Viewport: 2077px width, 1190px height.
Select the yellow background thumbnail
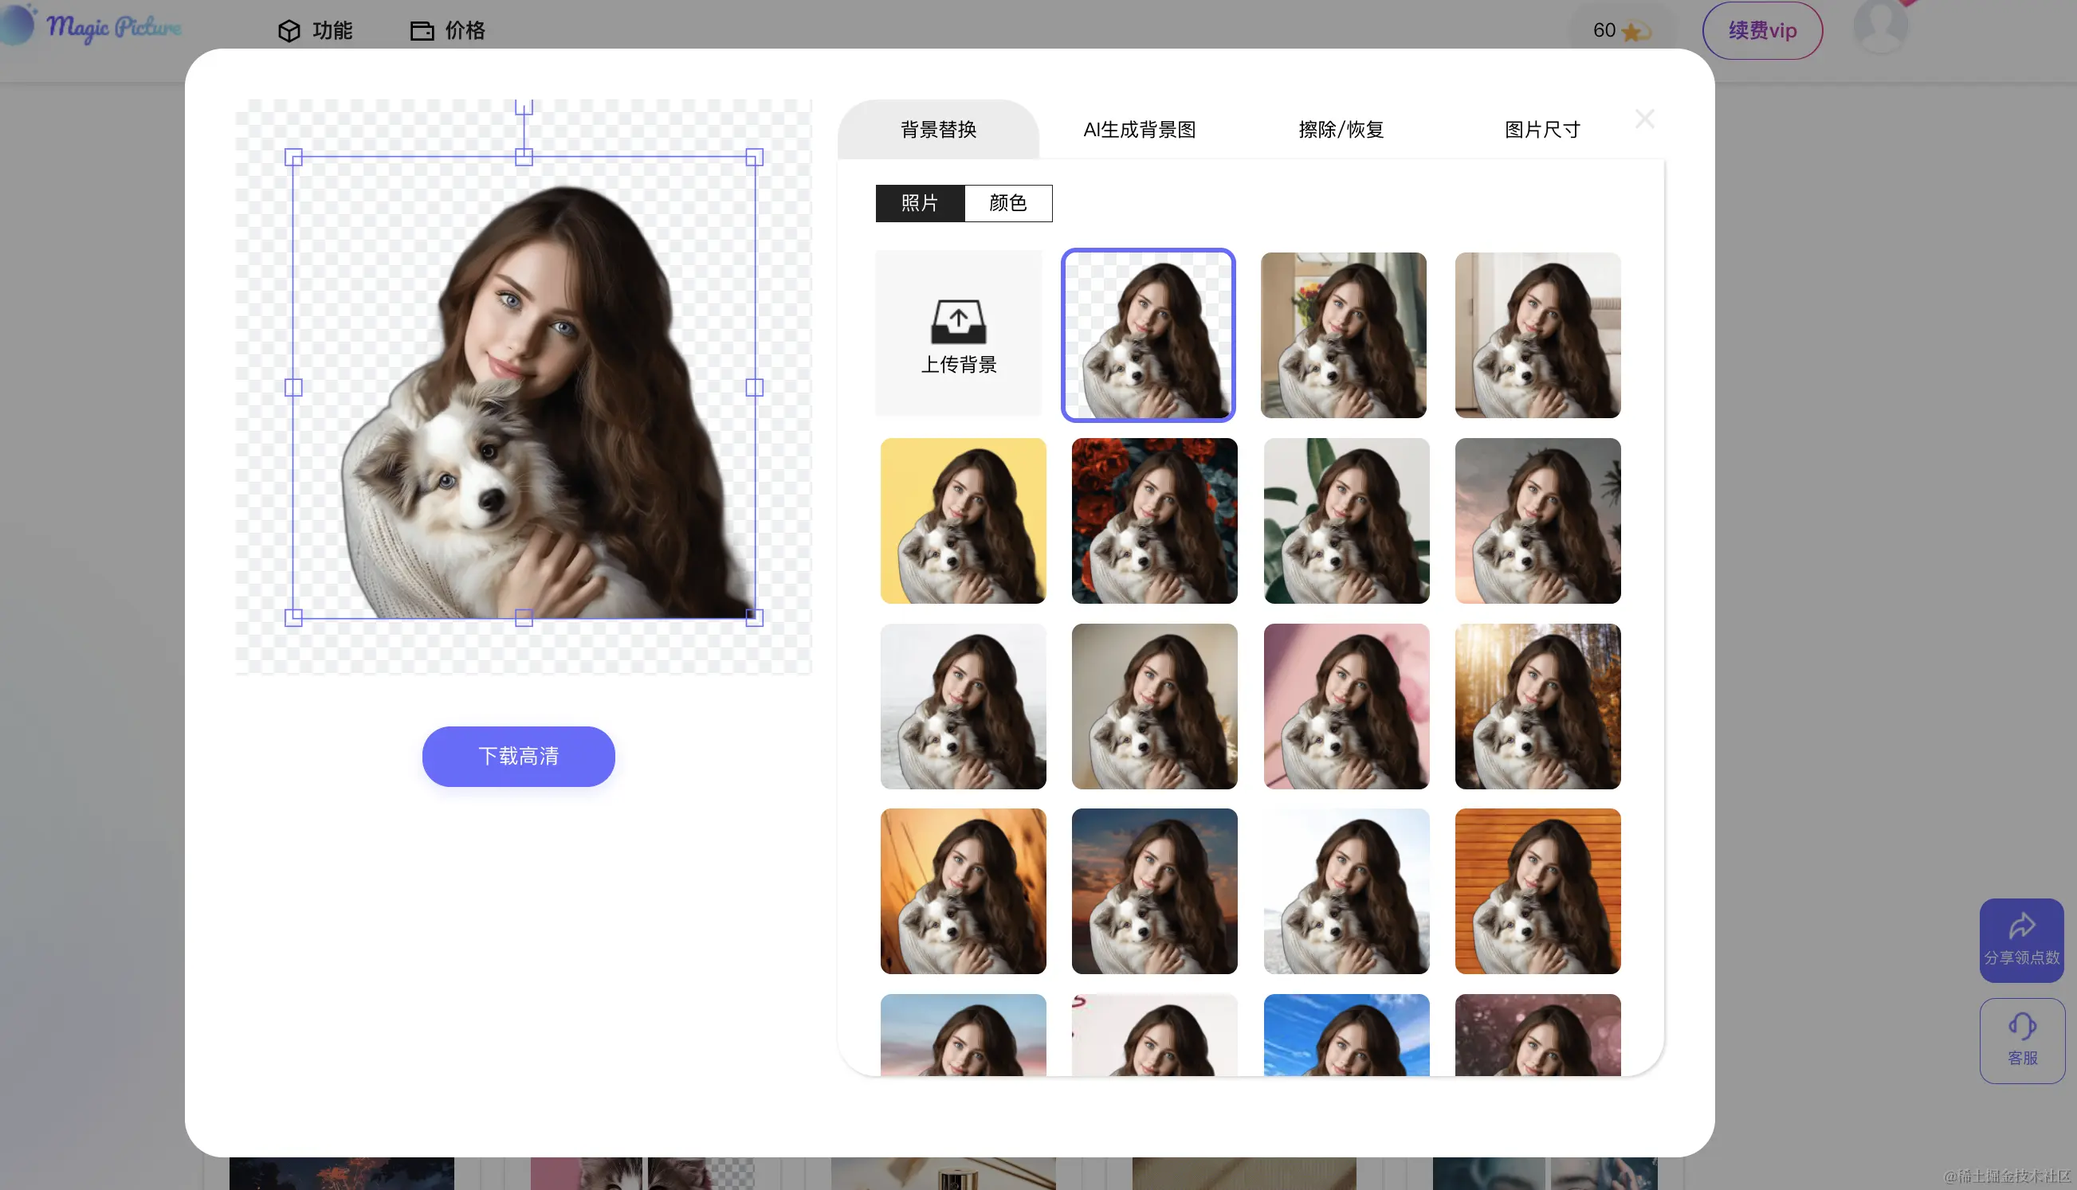(x=963, y=522)
